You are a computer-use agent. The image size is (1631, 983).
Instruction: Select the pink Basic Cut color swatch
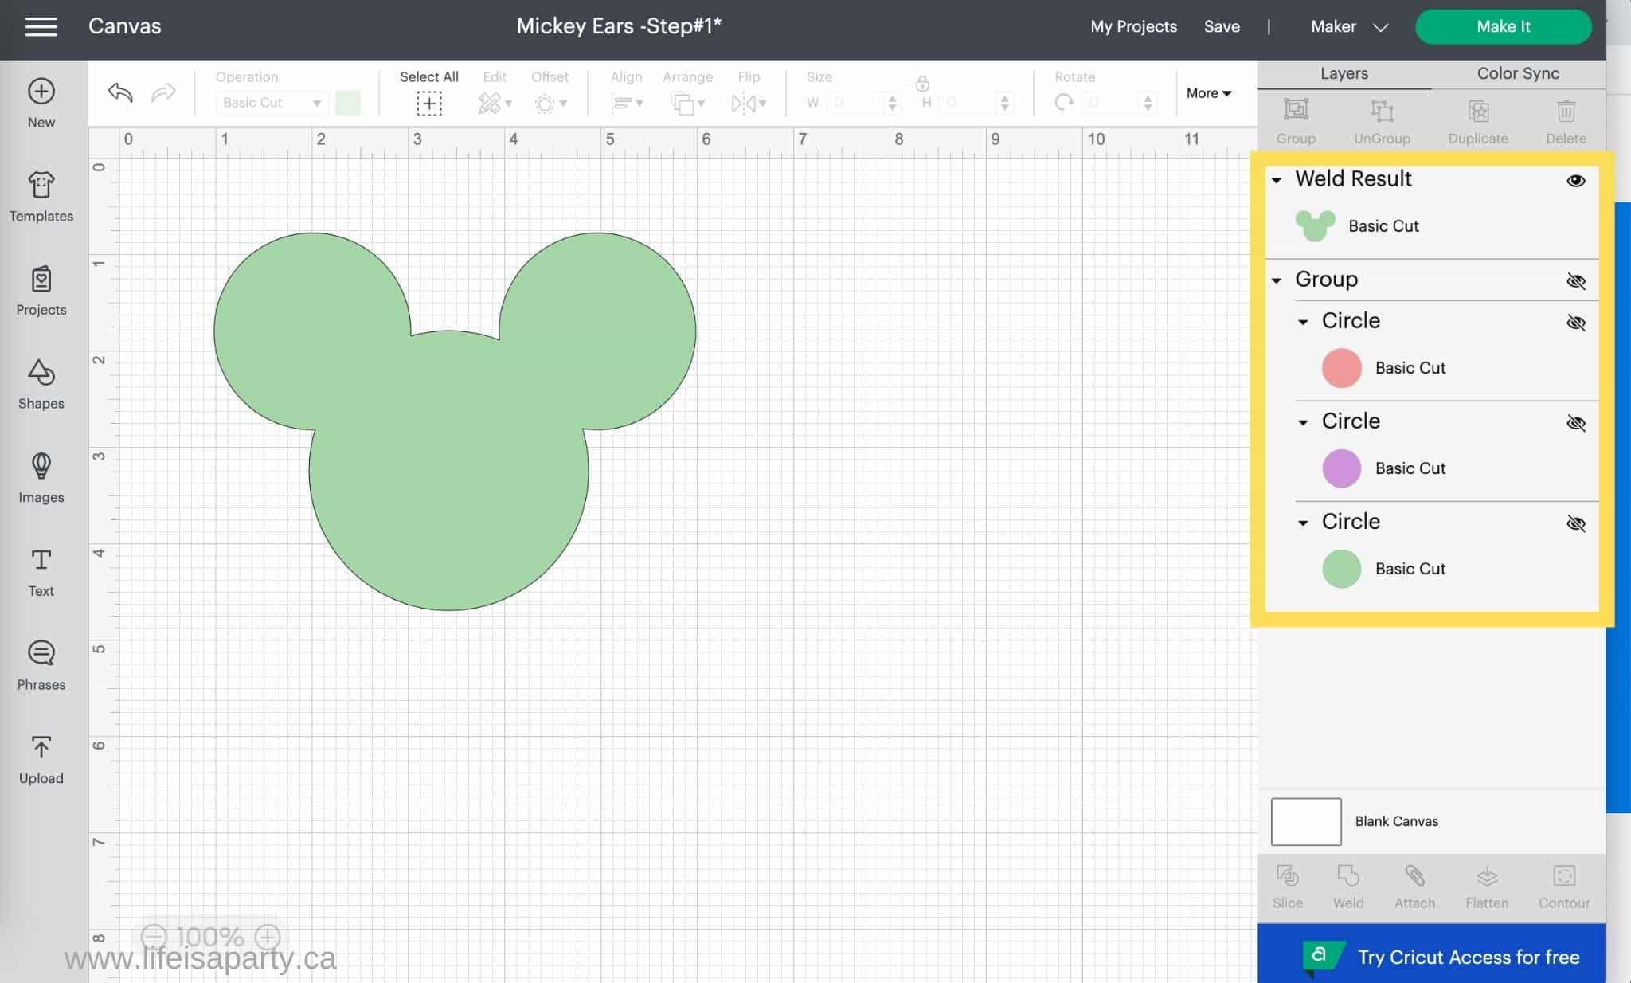coord(1341,368)
